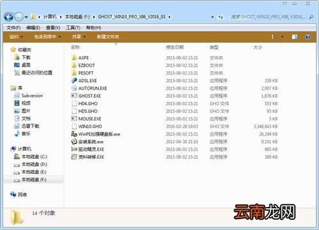Open 桌面 in the favorites sidebar
319x230 pixels.
tap(22, 65)
